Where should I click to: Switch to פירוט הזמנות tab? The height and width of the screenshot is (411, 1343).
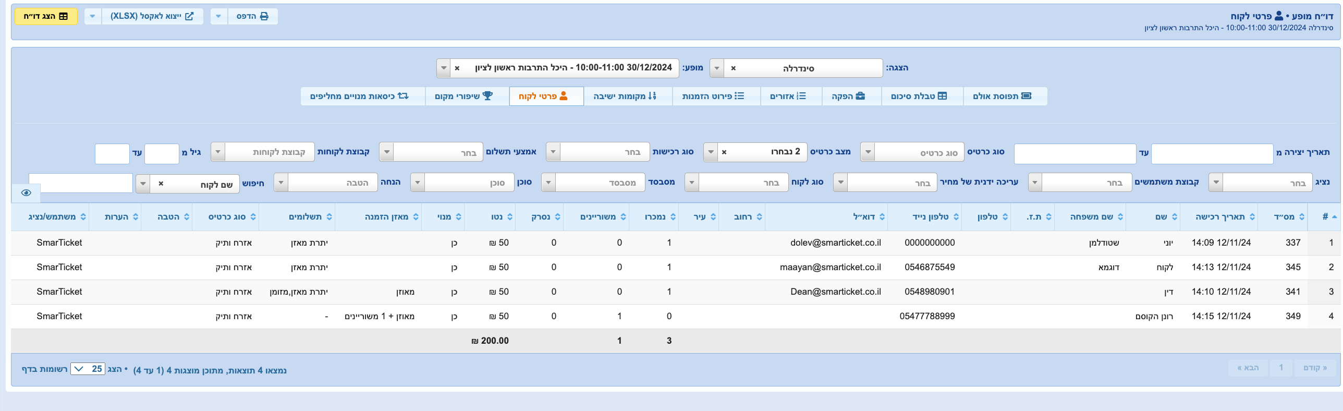point(715,96)
